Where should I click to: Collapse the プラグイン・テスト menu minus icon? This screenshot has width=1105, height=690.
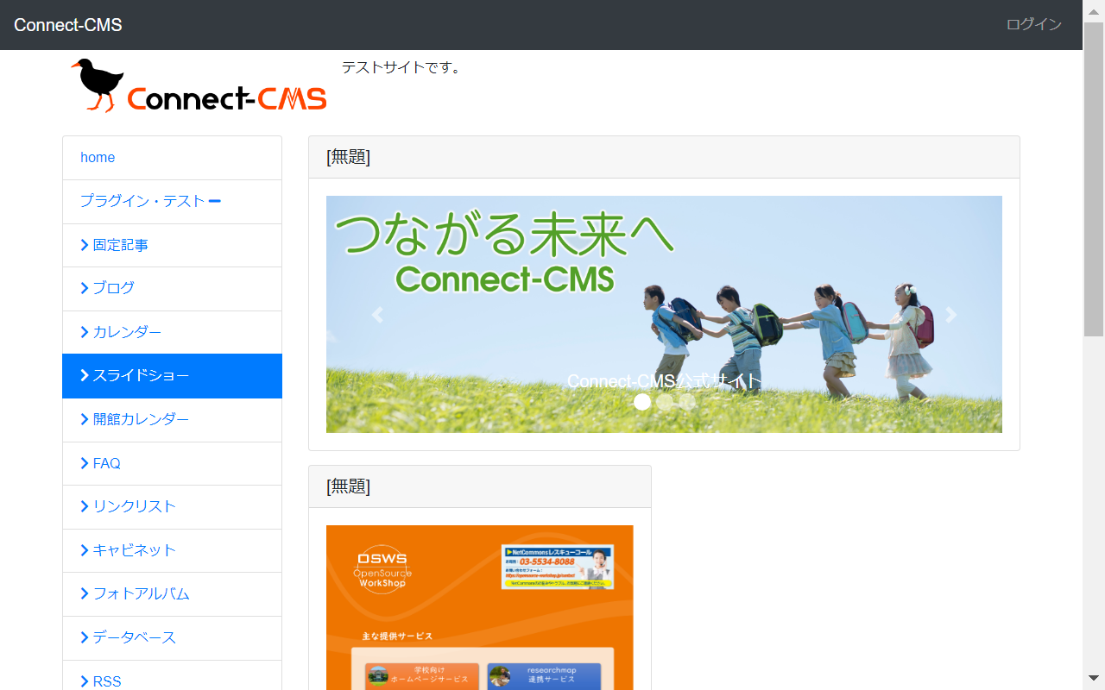pyautogui.click(x=215, y=202)
